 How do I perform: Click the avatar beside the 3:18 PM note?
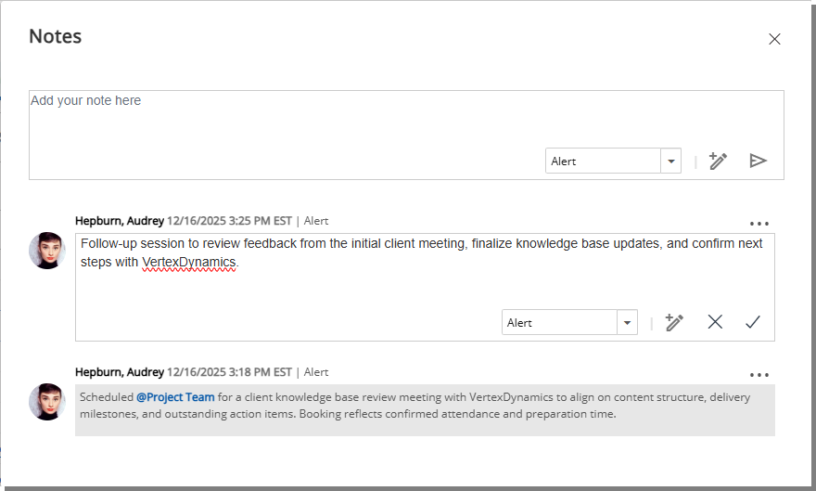tap(47, 402)
